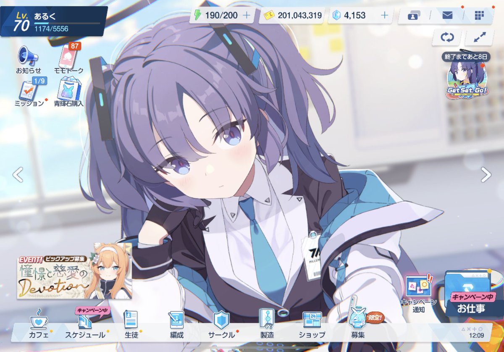Open the Get Set, Go! event icon
This screenshot has width=504, height=352.
tap(467, 80)
